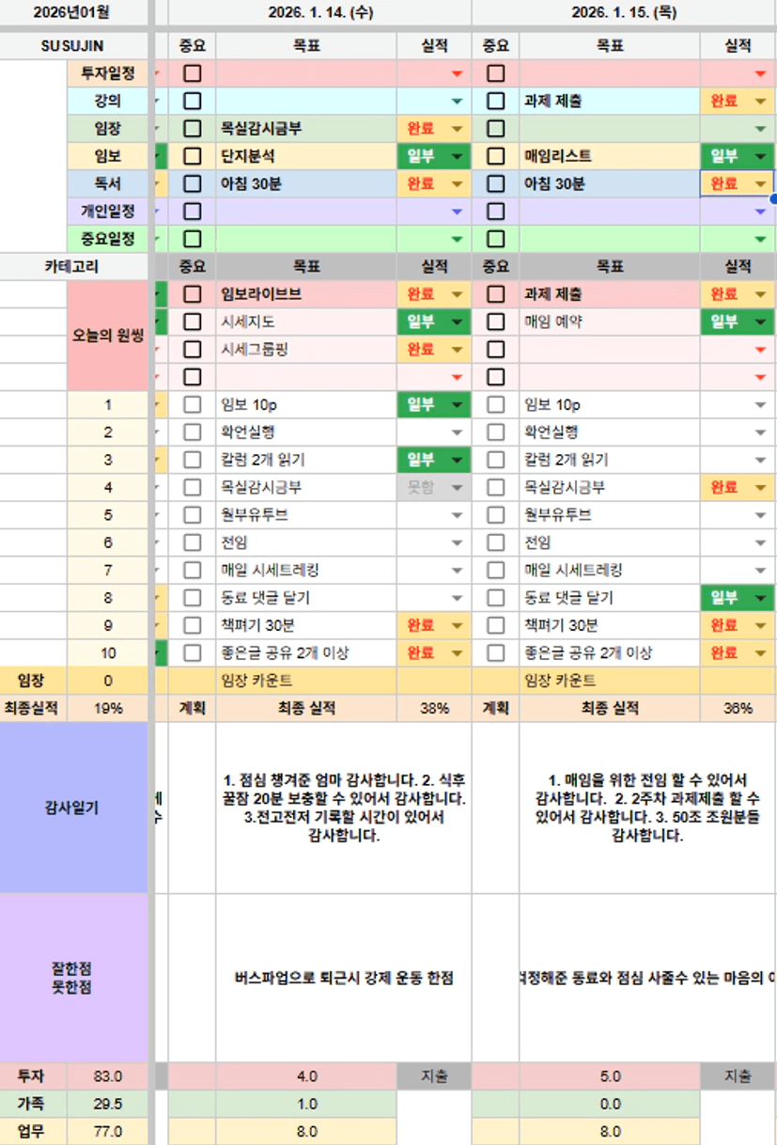777x1145 pixels.
Task: Check the 투자일정 row checkbox for January 14
Action: (x=193, y=73)
